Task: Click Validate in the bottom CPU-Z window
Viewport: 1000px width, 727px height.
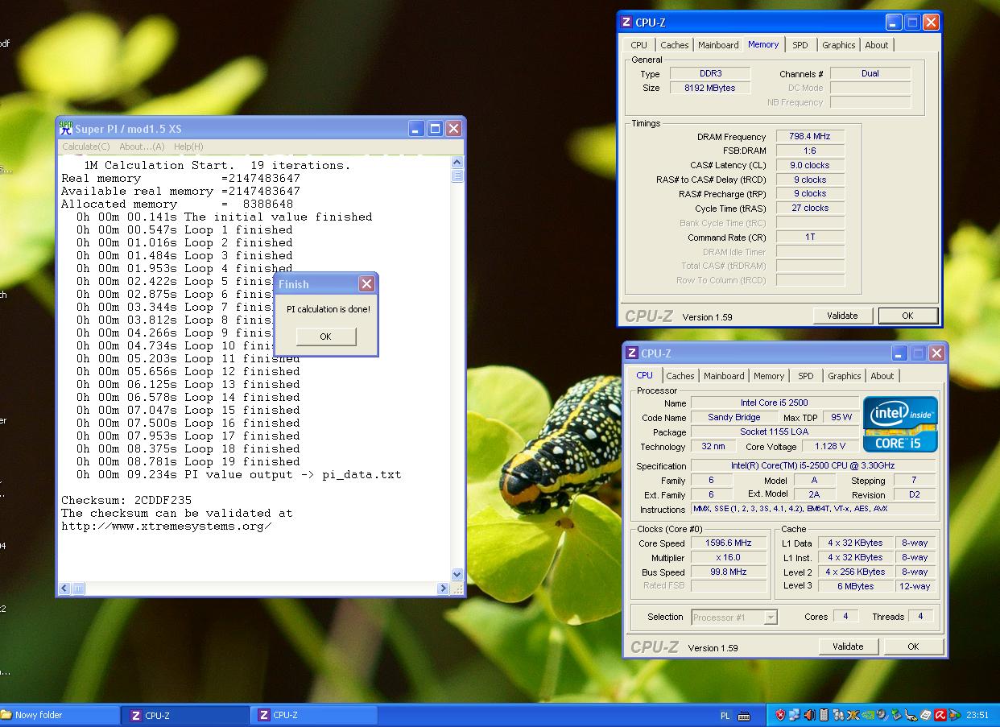Action: [x=848, y=646]
